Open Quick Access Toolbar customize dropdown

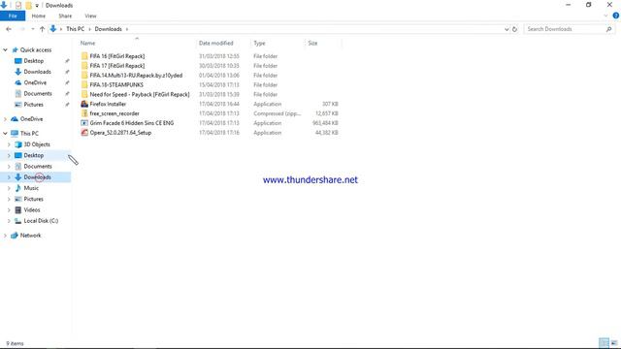(x=37, y=6)
